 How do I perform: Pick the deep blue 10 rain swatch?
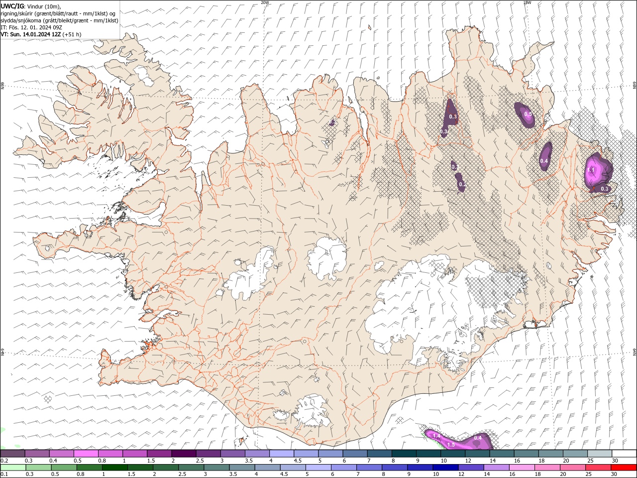coord(445,468)
